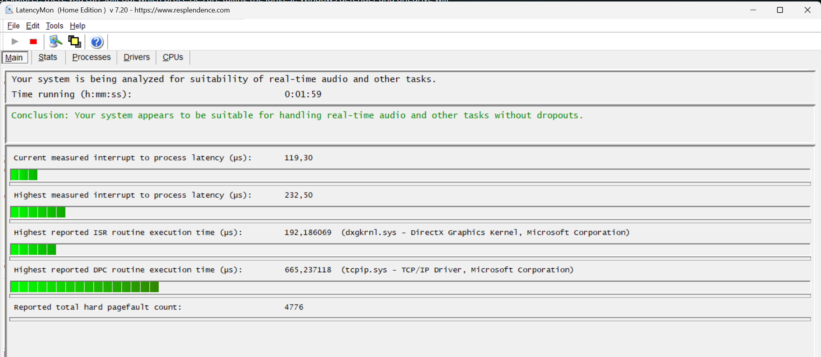
Task: Click the computer-with-brush toolbar icon
Action: coord(56,42)
